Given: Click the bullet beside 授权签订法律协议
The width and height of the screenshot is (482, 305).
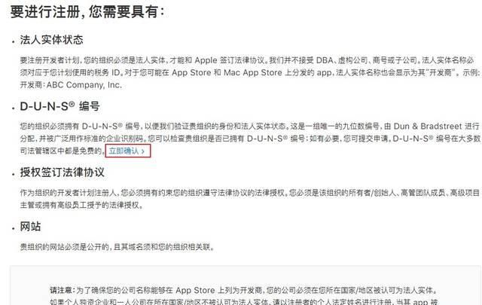Looking at the screenshot, I should click(x=14, y=174).
